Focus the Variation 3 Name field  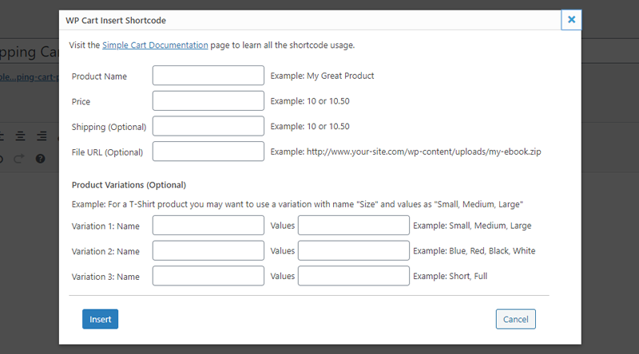pos(208,276)
